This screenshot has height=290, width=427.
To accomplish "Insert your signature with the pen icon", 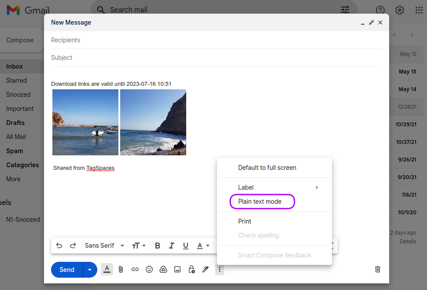I will [x=205, y=269].
